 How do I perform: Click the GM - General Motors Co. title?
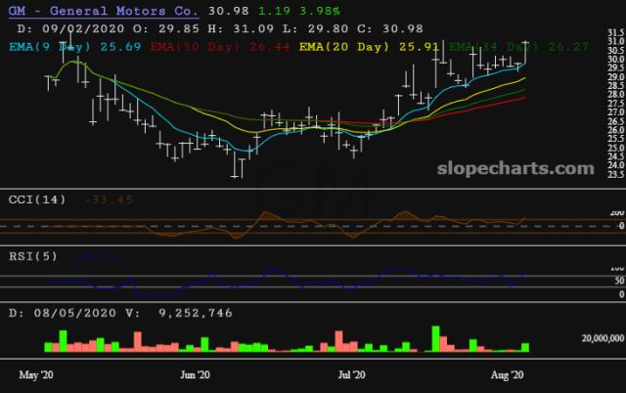pos(103,10)
